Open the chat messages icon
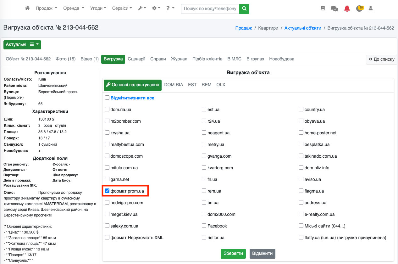 tap(334, 8)
